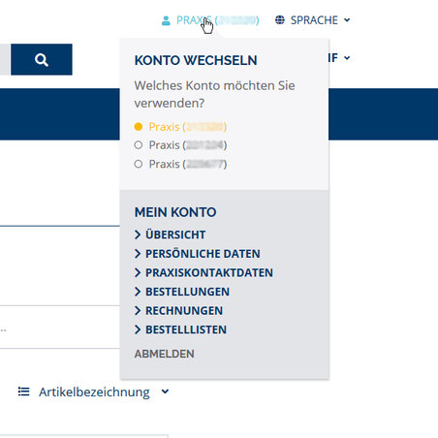This screenshot has width=438, height=438.
Task: Open the ÜBERSICHT account overview link
Action: pyautogui.click(x=175, y=235)
